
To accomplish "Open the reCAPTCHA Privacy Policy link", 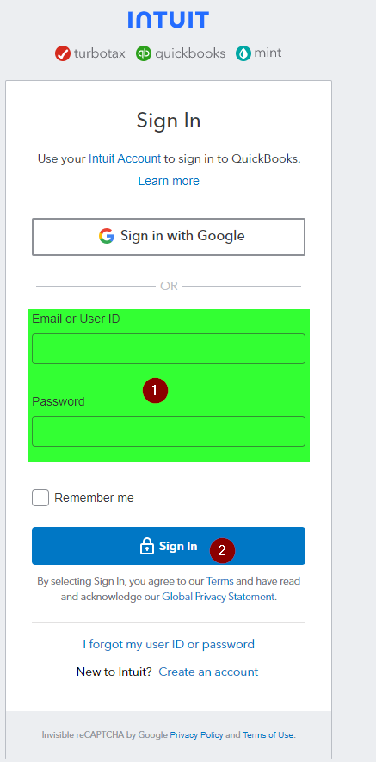I will point(196,735).
